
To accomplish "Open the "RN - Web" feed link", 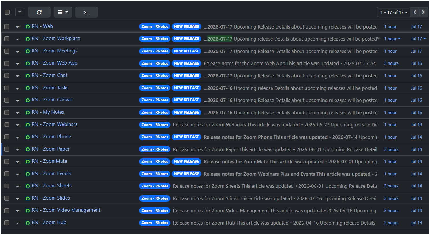I will click(42, 26).
